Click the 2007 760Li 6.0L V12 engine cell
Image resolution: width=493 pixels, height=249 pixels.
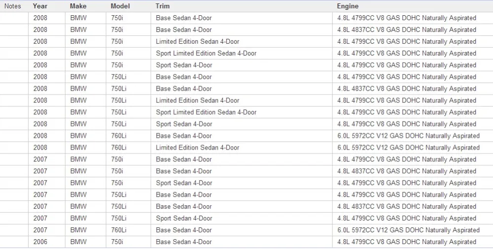[413, 230]
